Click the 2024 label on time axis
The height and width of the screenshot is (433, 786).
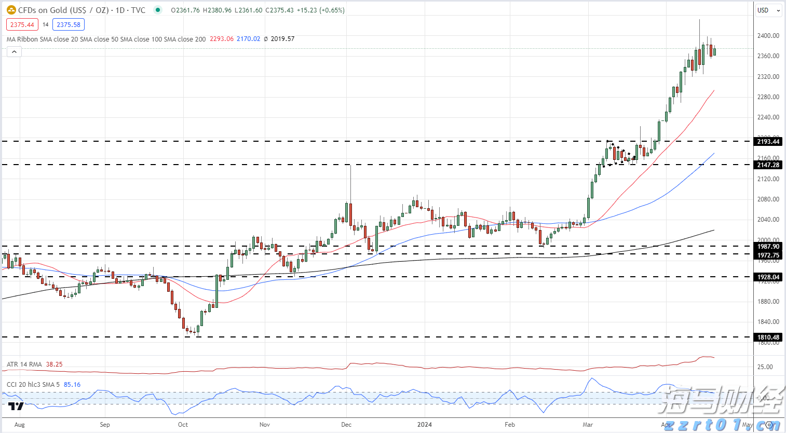pyautogui.click(x=425, y=425)
